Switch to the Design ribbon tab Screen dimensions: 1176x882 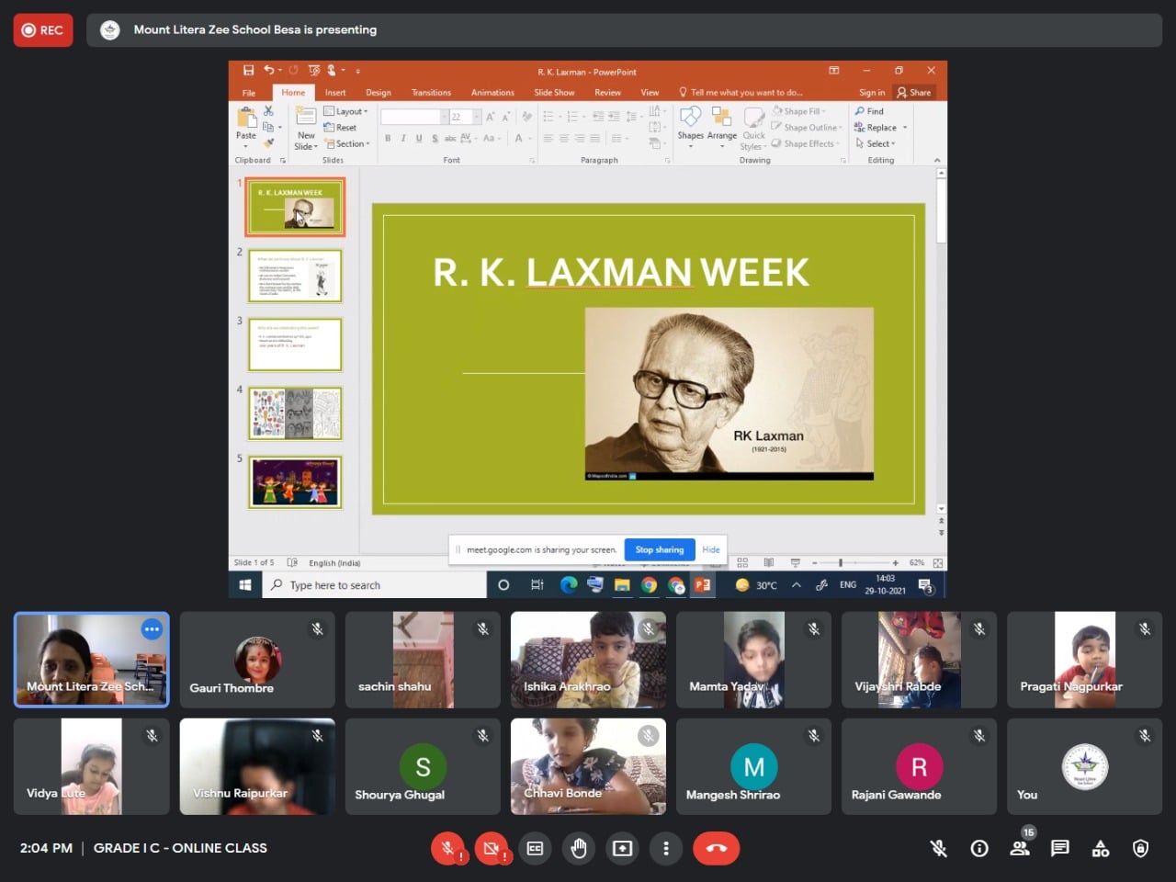[379, 93]
